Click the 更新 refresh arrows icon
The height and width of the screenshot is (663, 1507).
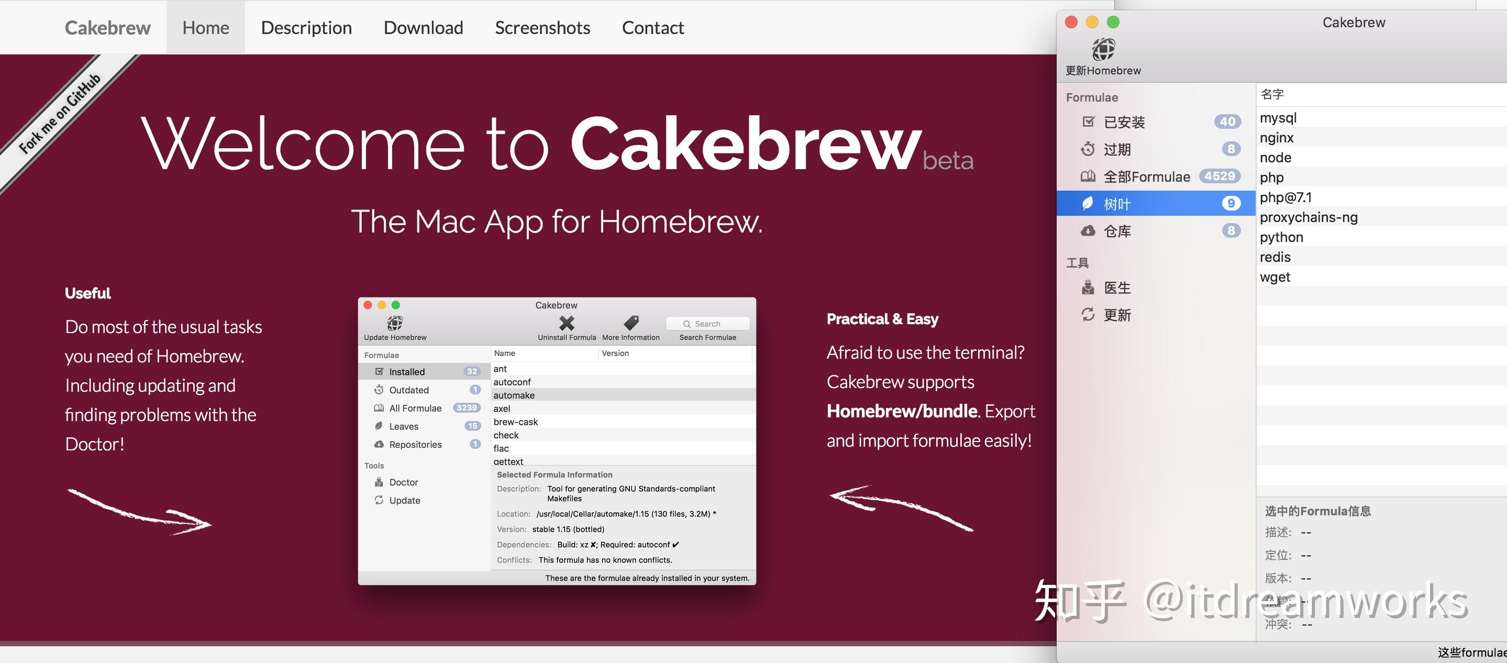tap(1088, 315)
